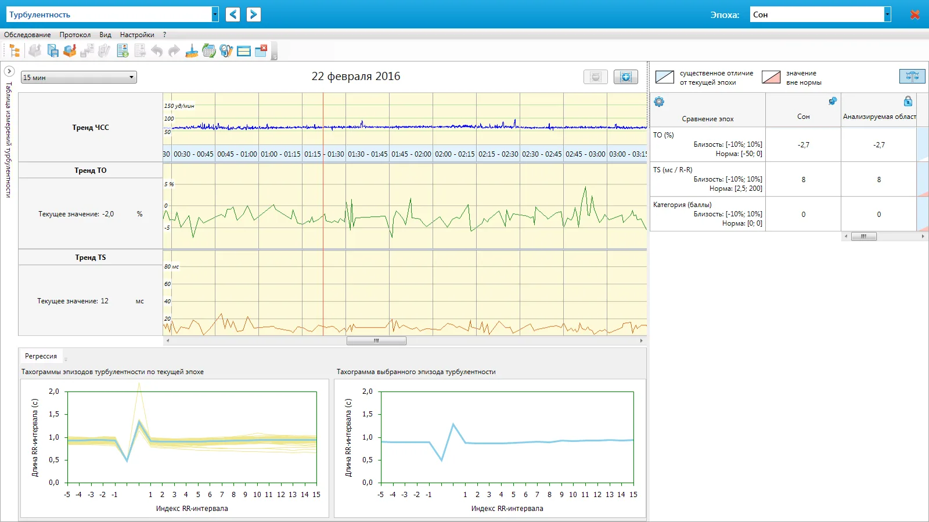Click the Тренд TS header label
The width and height of the screenshot is (929, 522).
pos(91,258)
